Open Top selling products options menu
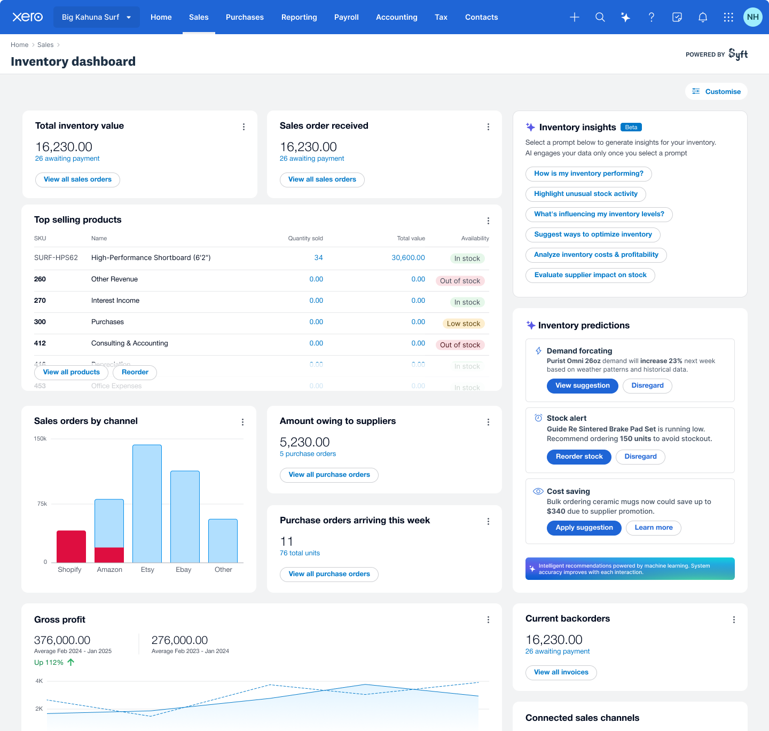The height and width of the screenshot is (731, 769). click(488, 221)
